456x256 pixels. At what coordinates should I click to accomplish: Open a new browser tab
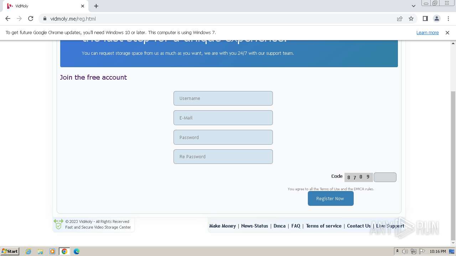pyautogui.click(x=96, y=6)
